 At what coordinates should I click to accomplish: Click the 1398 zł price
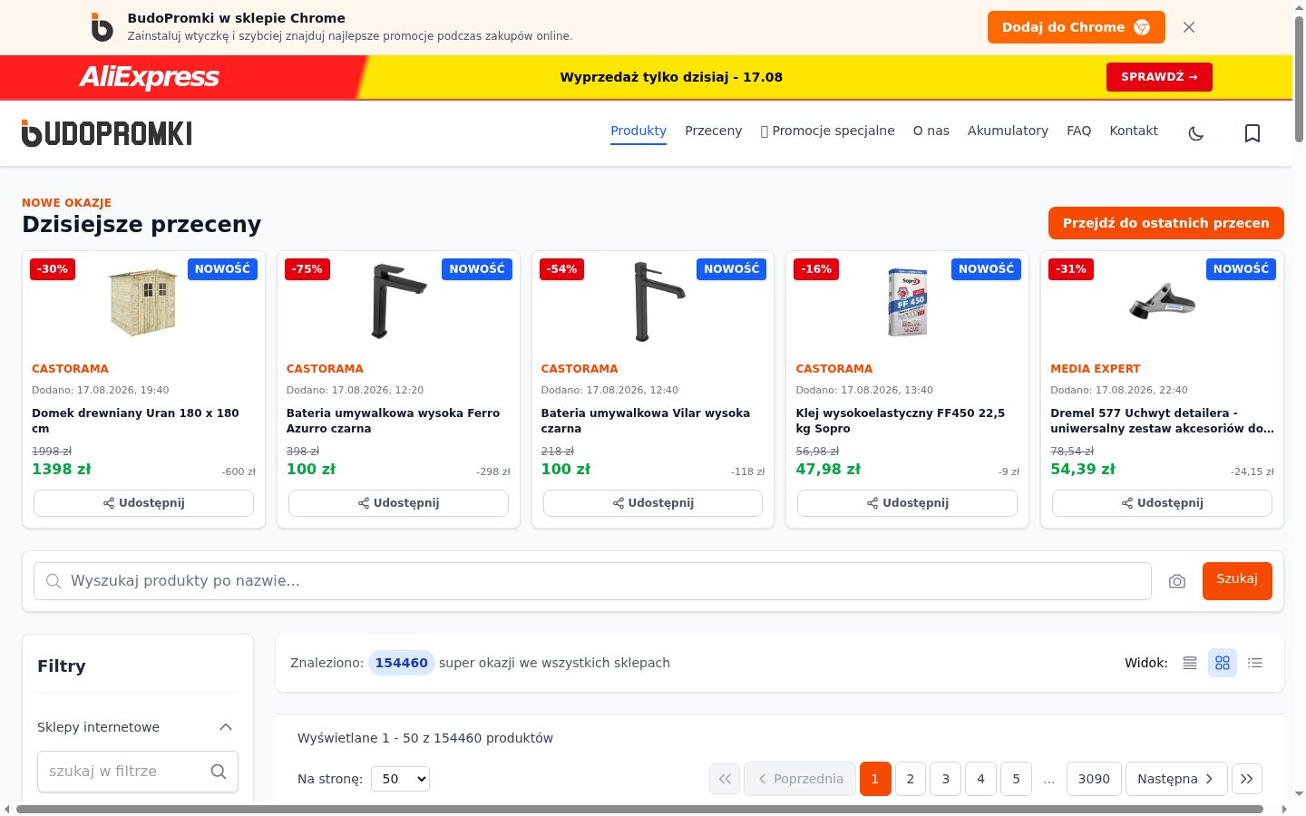pyautogui.click(x=62, y=470)
